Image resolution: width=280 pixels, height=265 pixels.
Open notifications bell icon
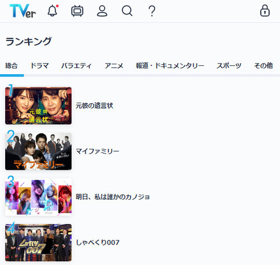click(53, 11)
